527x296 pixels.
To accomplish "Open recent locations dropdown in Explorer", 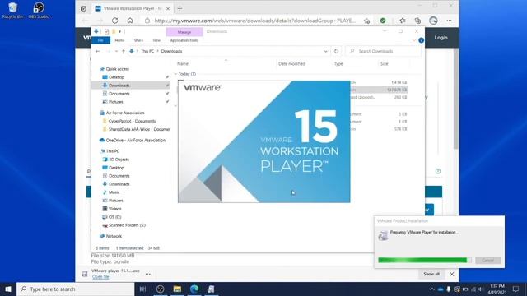I will click(x=116, y=51).
